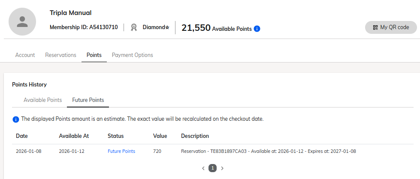Select the Points tab
Image resolution: width=420 pixels, height=179 pixels.
pos(94,55)
